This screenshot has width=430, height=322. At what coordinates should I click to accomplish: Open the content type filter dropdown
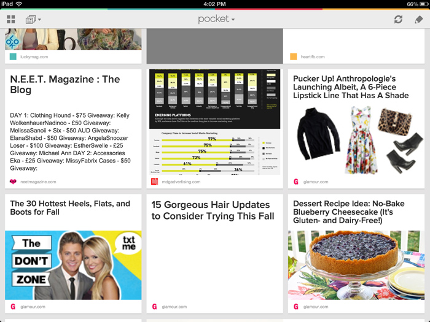[x=33, y=20]
